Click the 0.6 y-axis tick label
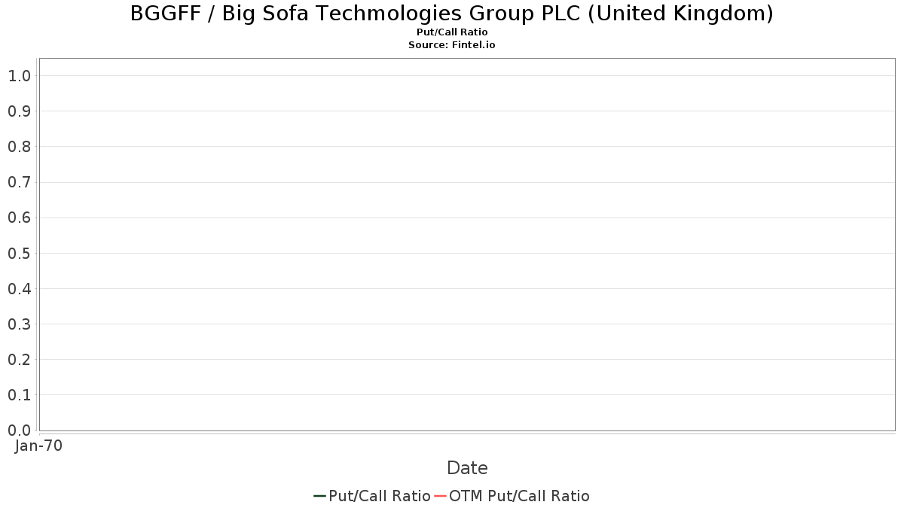This screenshot has height=508, width=904. pos(19,217)
